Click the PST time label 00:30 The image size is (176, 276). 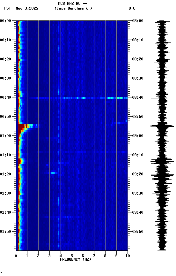click(x=5, y=78)
